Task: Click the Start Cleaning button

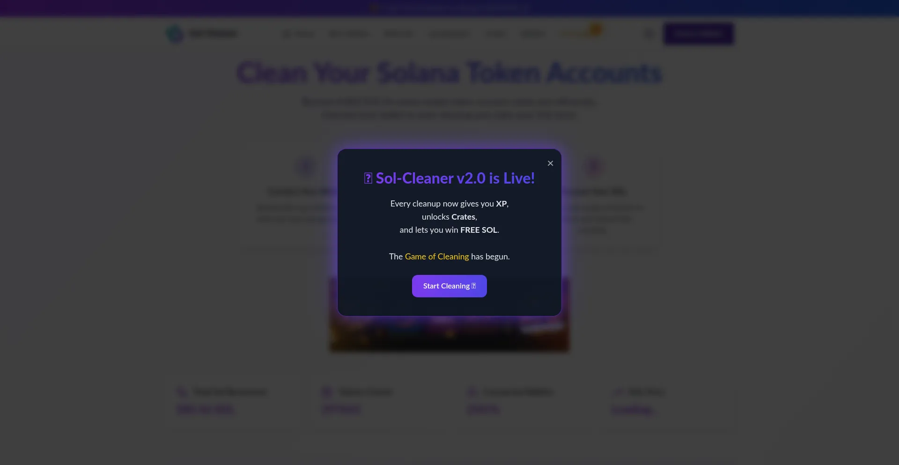Action: pyautogui.click(x=449, y=286)
